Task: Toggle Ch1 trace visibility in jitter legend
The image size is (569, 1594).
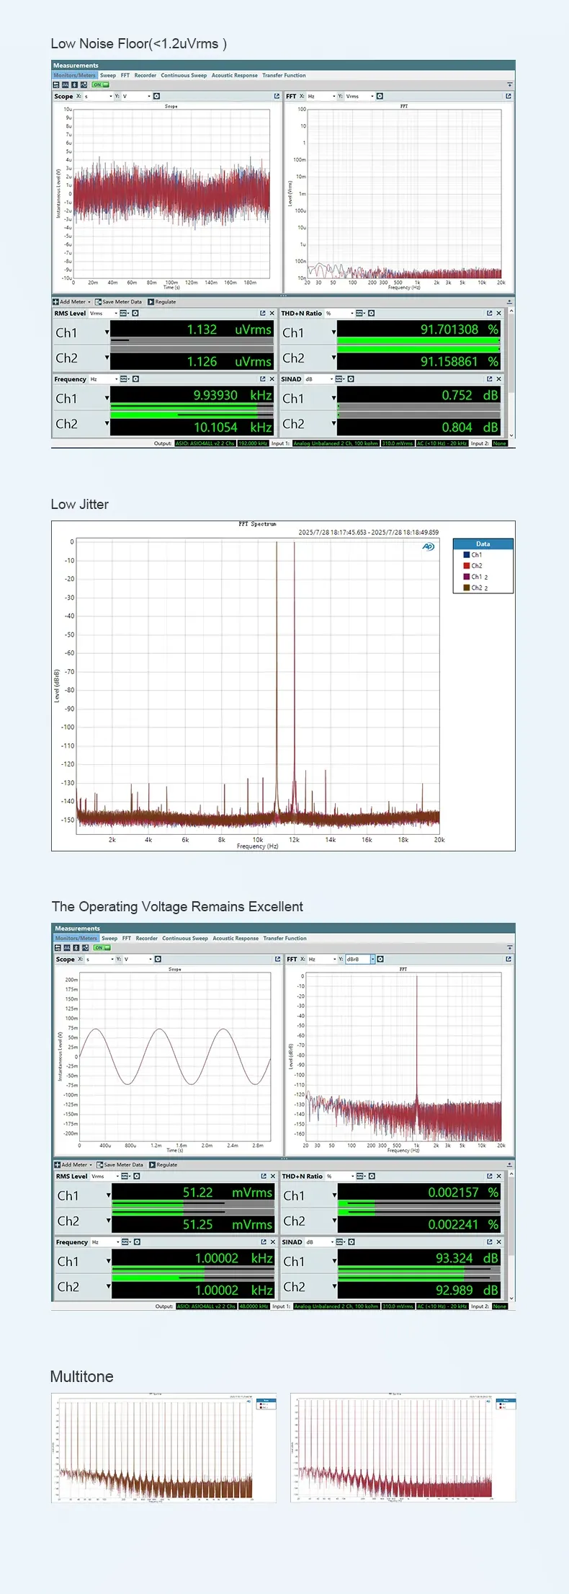Action: (467, 555)
